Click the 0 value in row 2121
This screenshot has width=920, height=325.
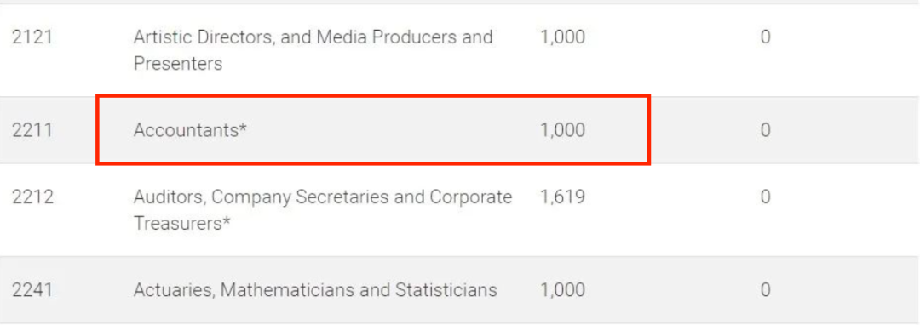click(x=765, y=37)
